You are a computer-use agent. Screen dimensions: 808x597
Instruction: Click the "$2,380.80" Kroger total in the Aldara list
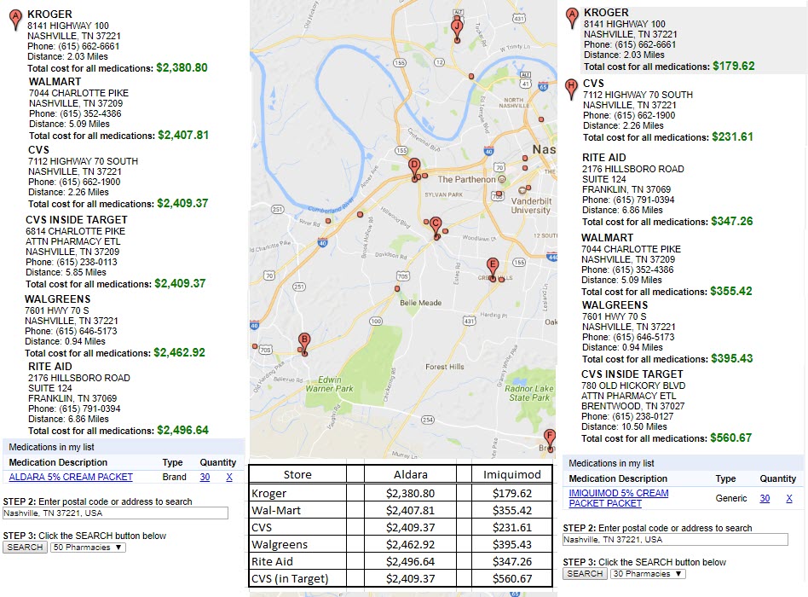[x=182, y=67]
